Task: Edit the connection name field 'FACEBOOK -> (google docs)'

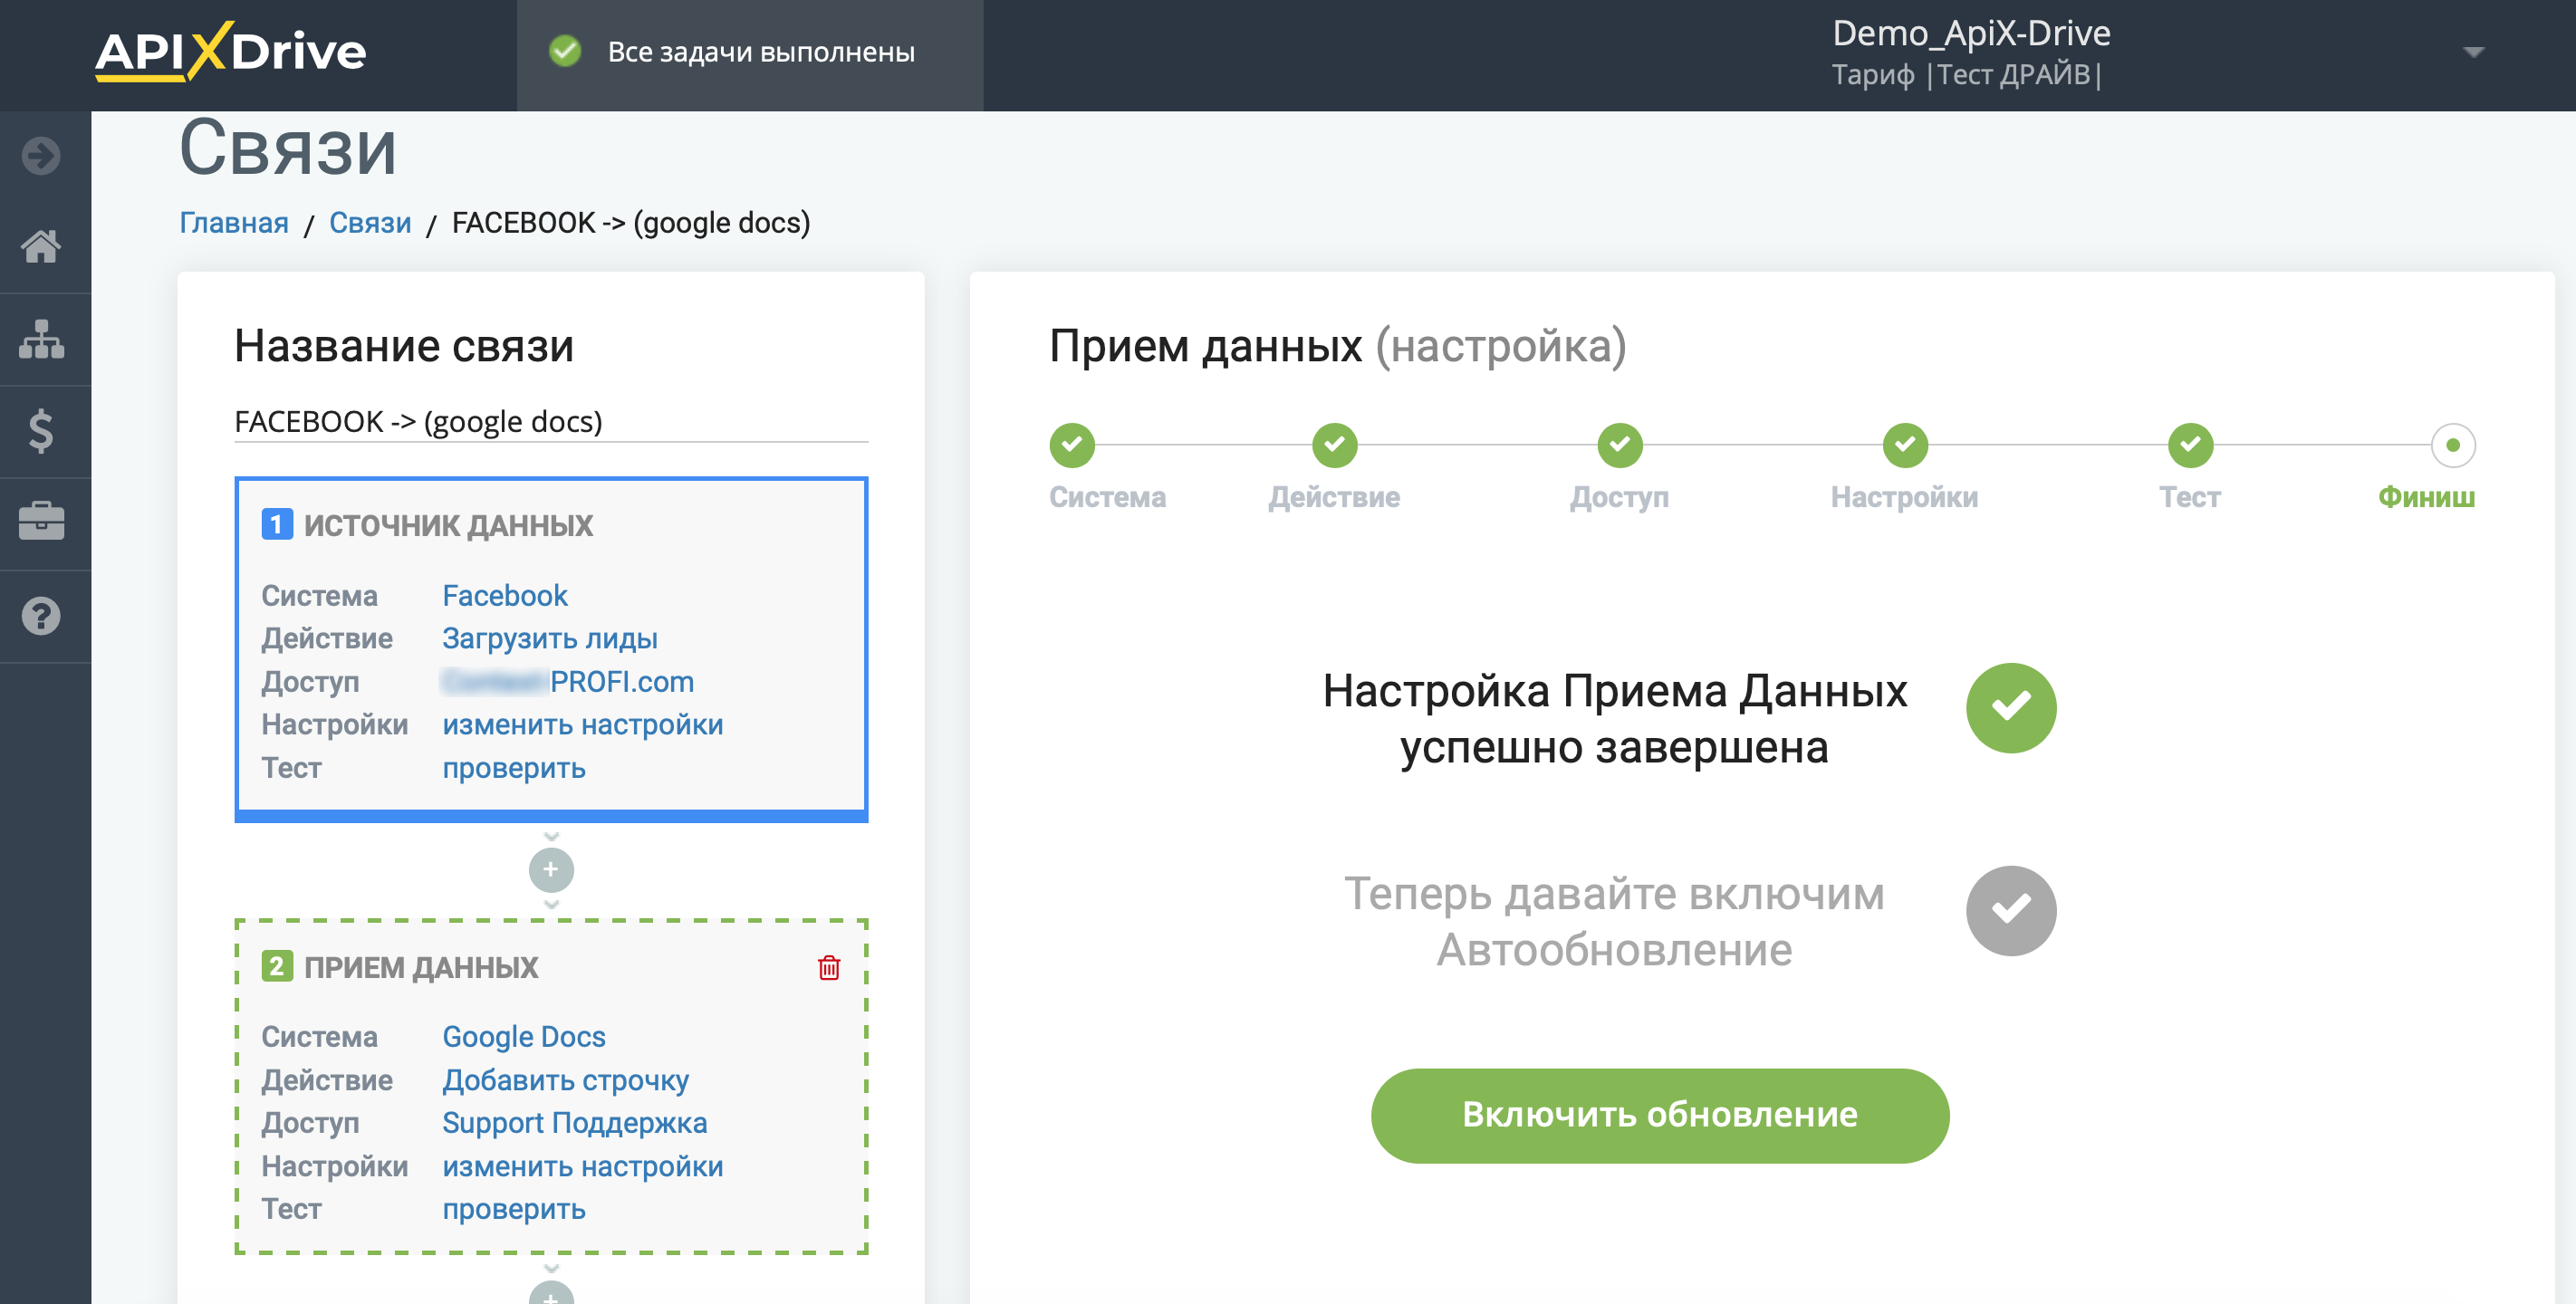Action: tap(551, 421)
